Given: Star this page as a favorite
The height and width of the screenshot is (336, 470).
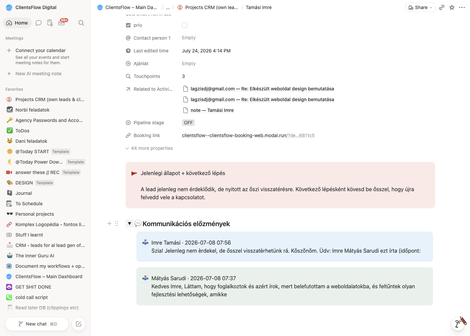Looking at the screenshot, I should click(452, 7).
